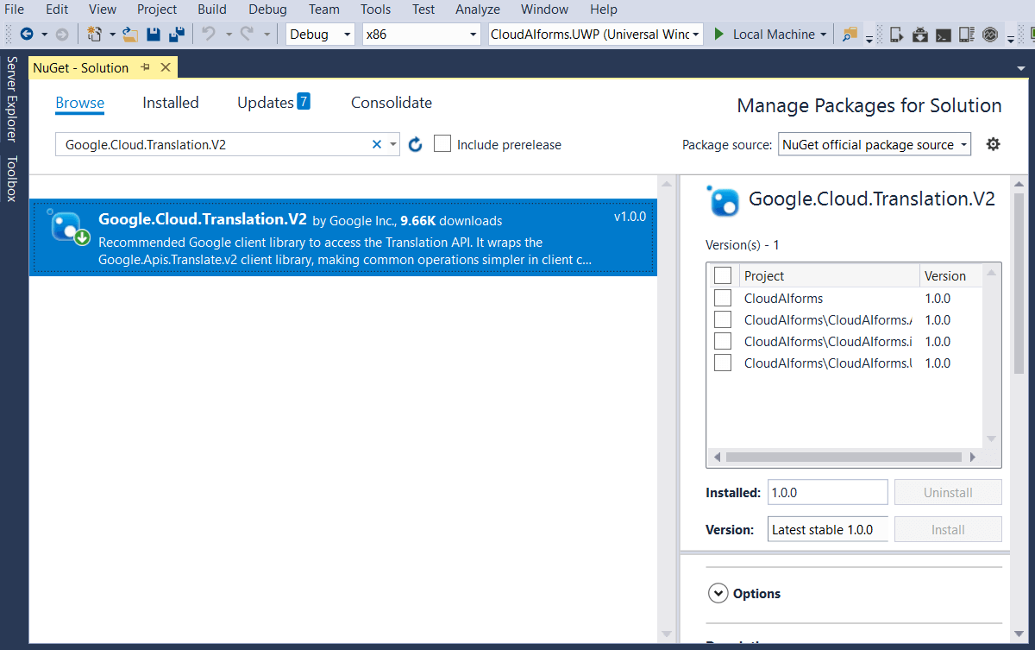
Task: Click the Installed version field 1.0.0
Action: [827, 492]
